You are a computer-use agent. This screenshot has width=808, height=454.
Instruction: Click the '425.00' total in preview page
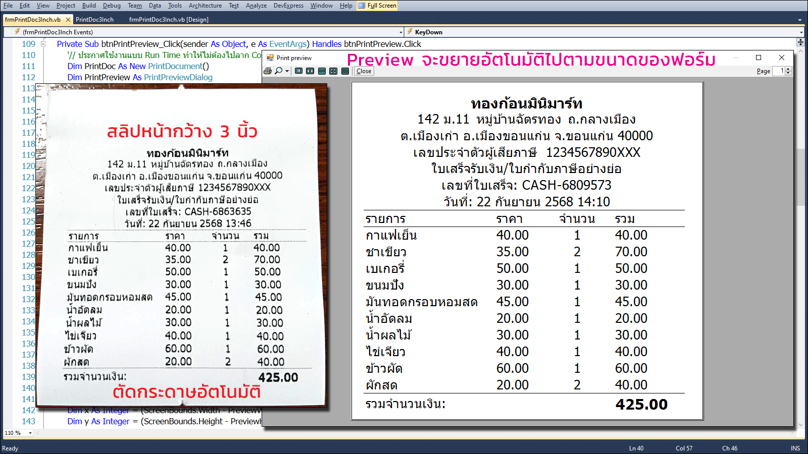pos(641,405)
